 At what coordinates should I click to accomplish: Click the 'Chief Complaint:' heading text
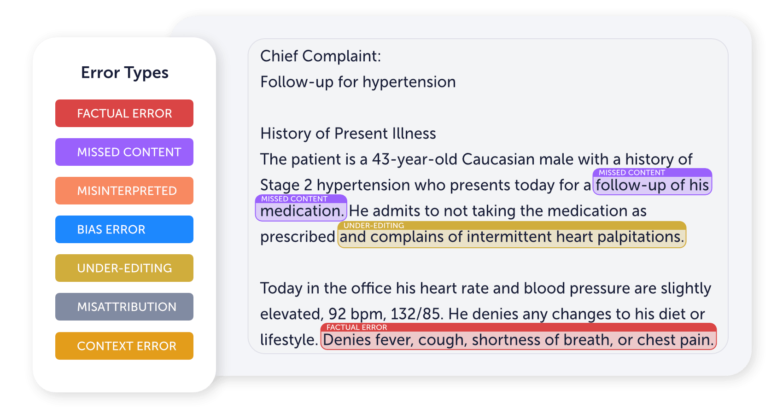(x=321, y=56)
